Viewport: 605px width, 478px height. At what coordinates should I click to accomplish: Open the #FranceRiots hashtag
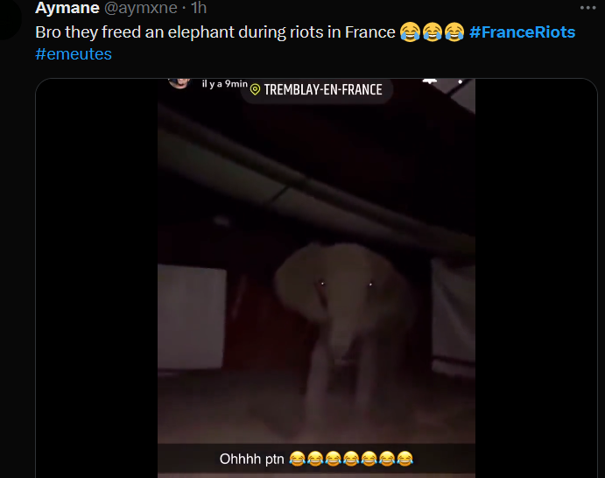(x=522, y=32)
